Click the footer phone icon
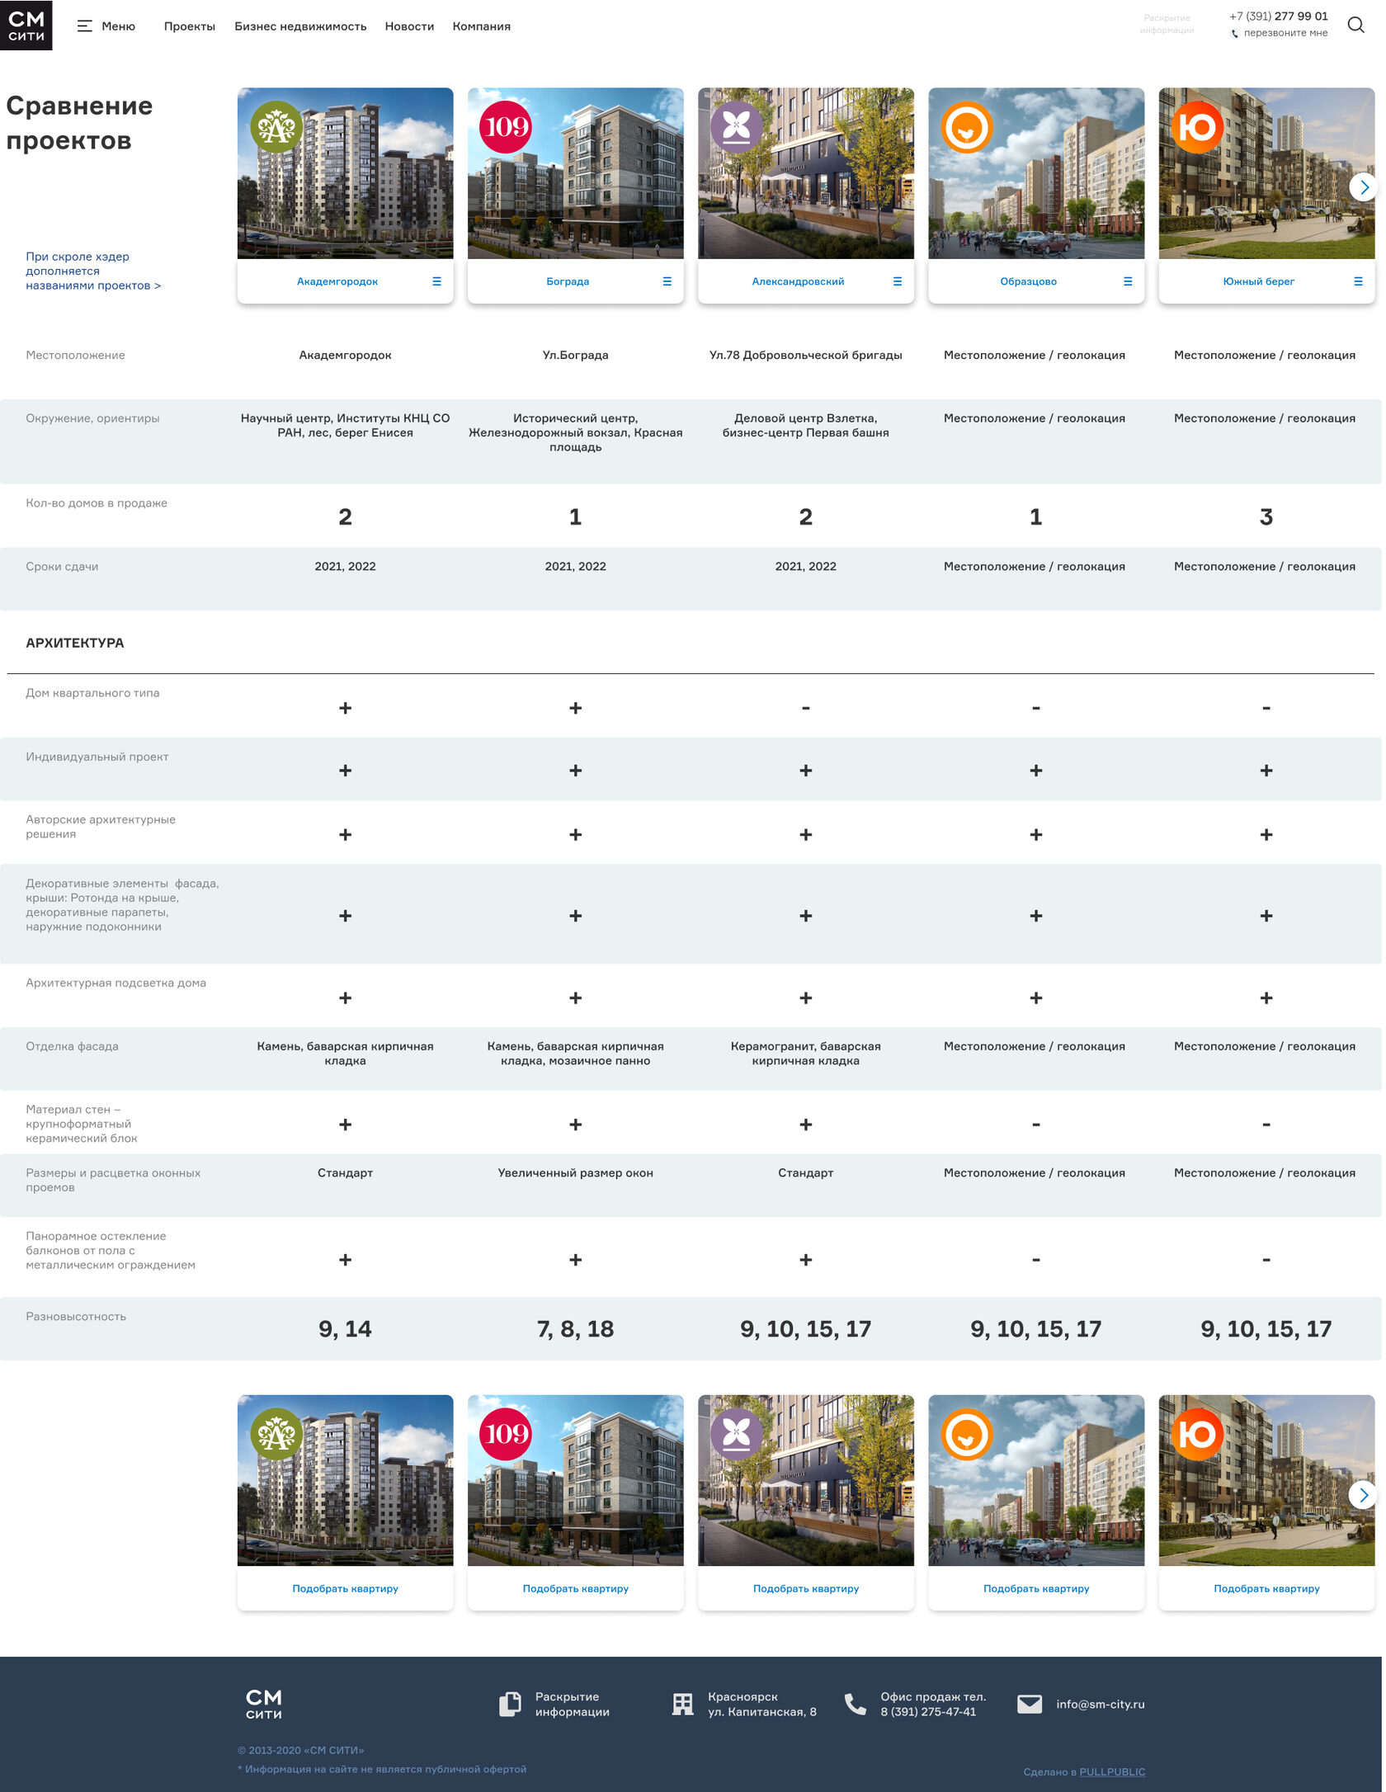The width and height of the screenshot is (1386, 1792). pyautogui.click(x=856, y=1705)
